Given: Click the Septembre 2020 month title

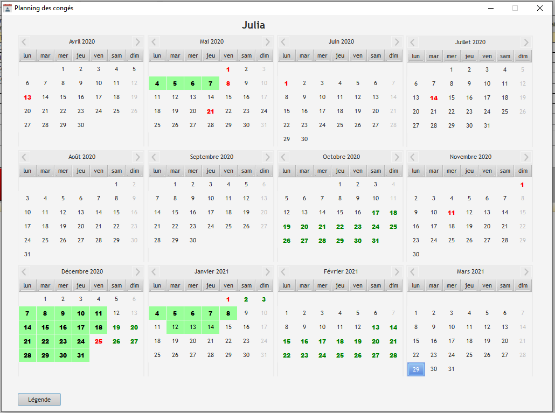Looking at the screenshot, I should [211, 157].
